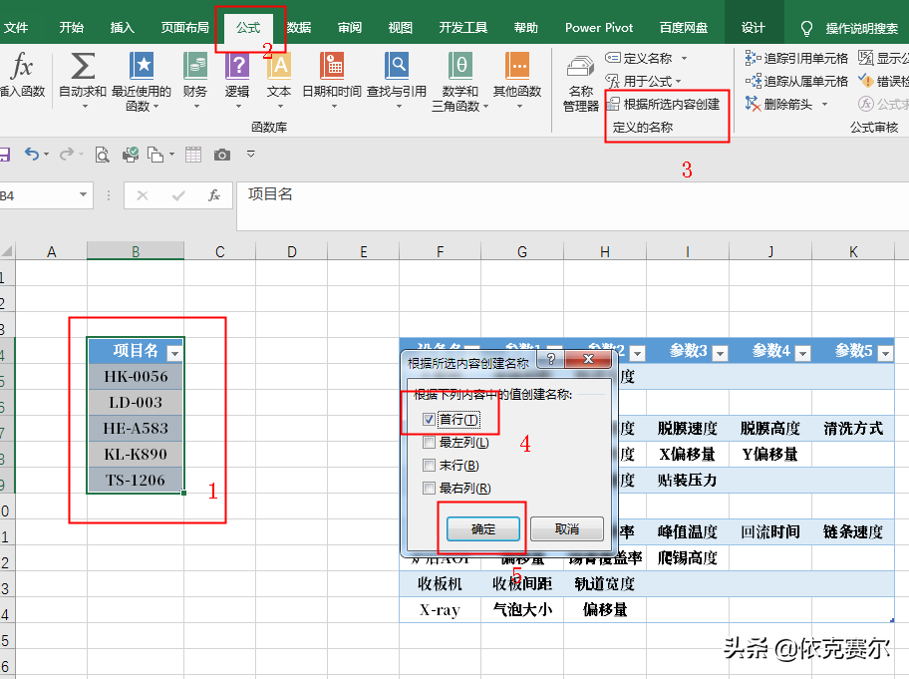
Task: Open the Text (文本) functions icon
Action: (x=279, y=66)
